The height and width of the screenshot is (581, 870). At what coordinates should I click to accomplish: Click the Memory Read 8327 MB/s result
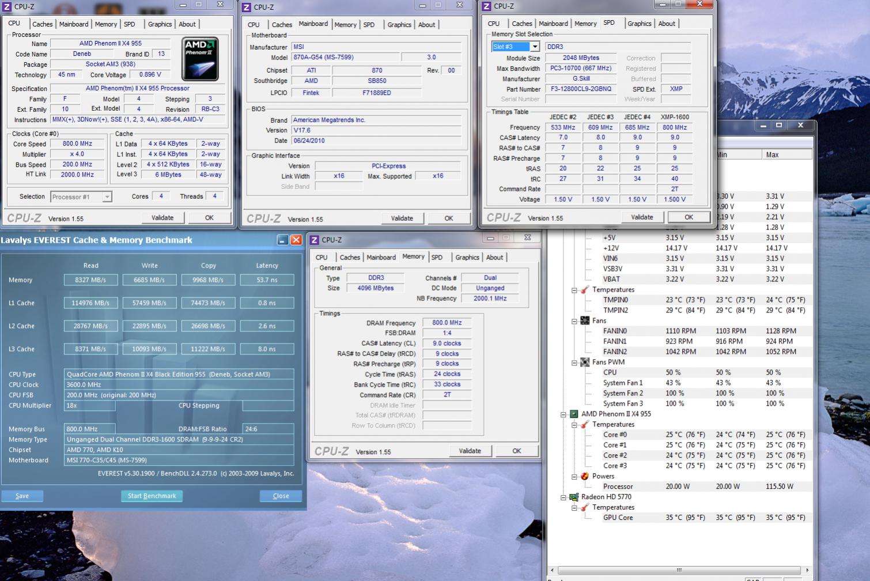point(90,280)
